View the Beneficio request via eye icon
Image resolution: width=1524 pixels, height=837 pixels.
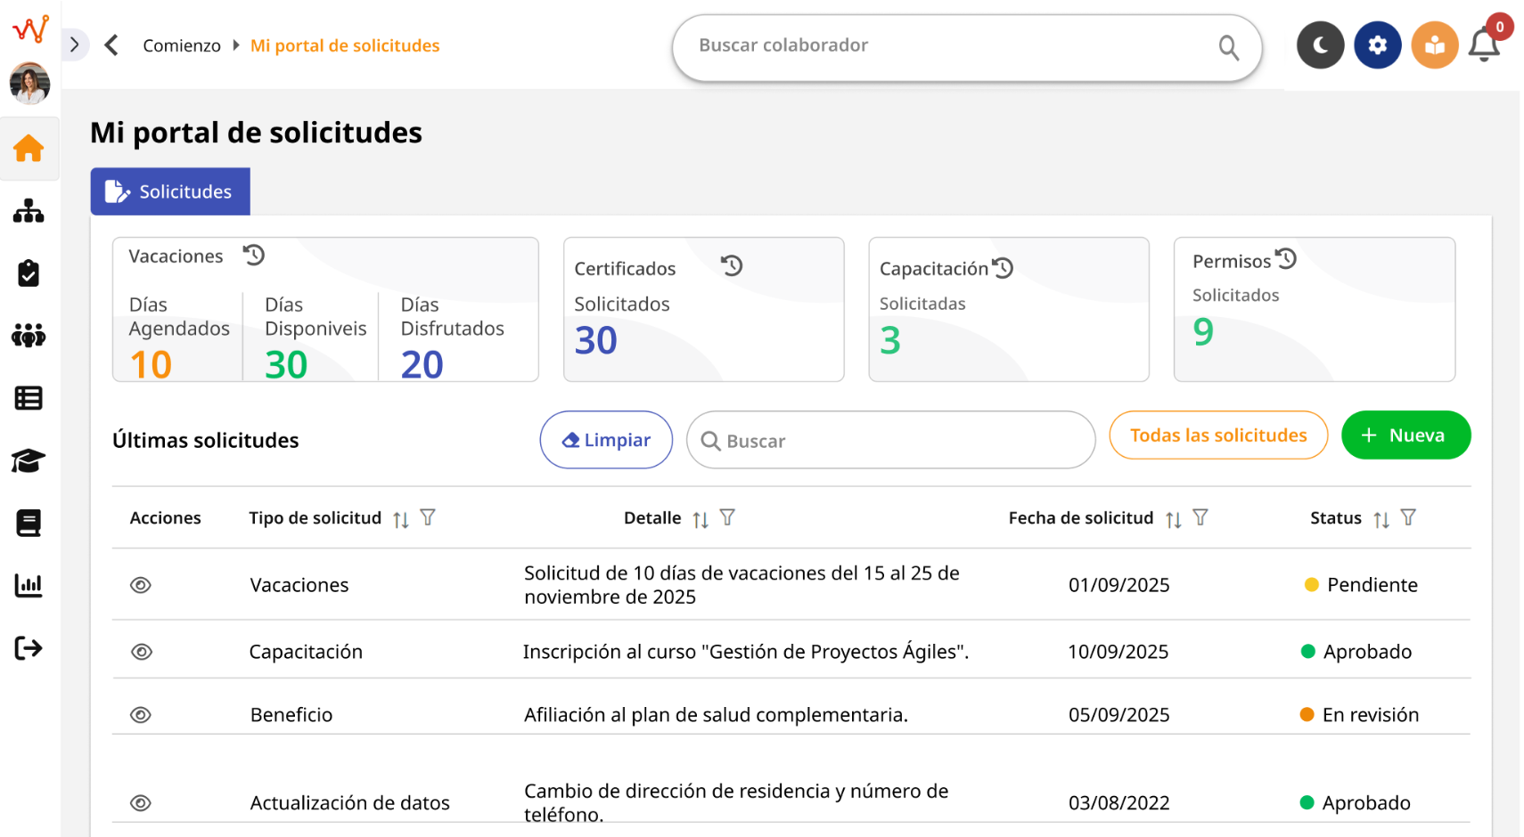(x=141, y=715)
